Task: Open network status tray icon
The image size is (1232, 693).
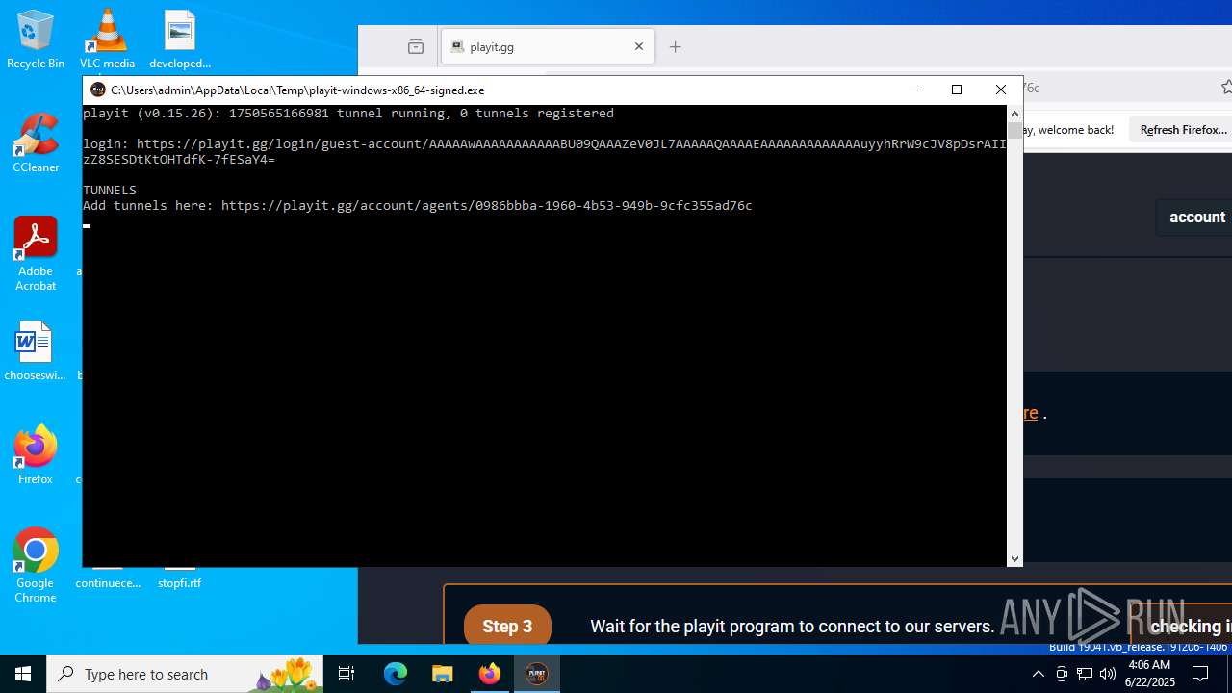Action: (x=1085, y=674)
